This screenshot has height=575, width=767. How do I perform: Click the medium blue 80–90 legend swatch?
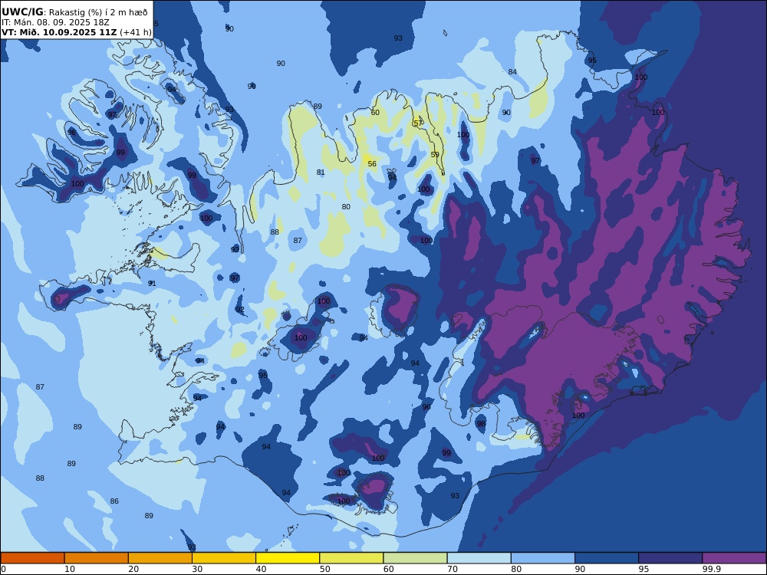pos(543,558)
